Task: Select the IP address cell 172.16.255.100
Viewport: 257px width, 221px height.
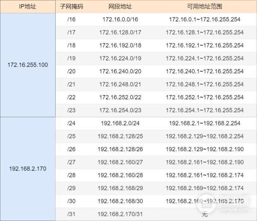Action: pos(28,65)
